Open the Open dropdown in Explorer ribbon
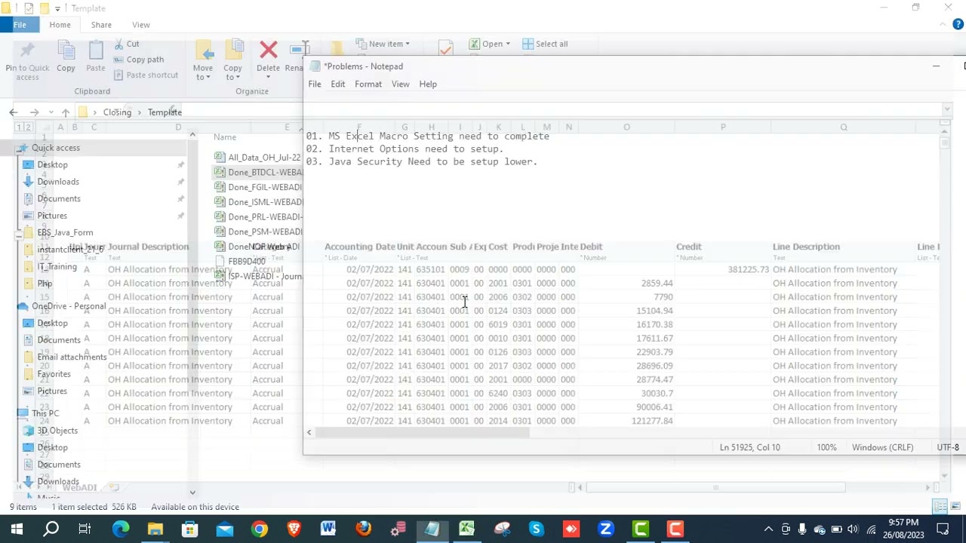 pyautogui.click(x=490, y=44)
